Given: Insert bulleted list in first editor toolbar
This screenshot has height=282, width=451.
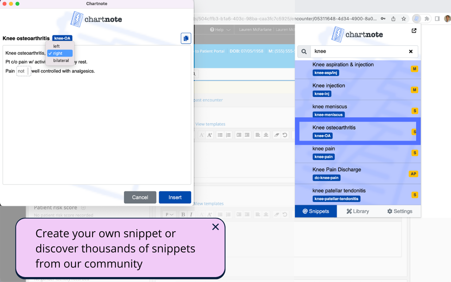Looking at the screenshot, I should point(220,135).
